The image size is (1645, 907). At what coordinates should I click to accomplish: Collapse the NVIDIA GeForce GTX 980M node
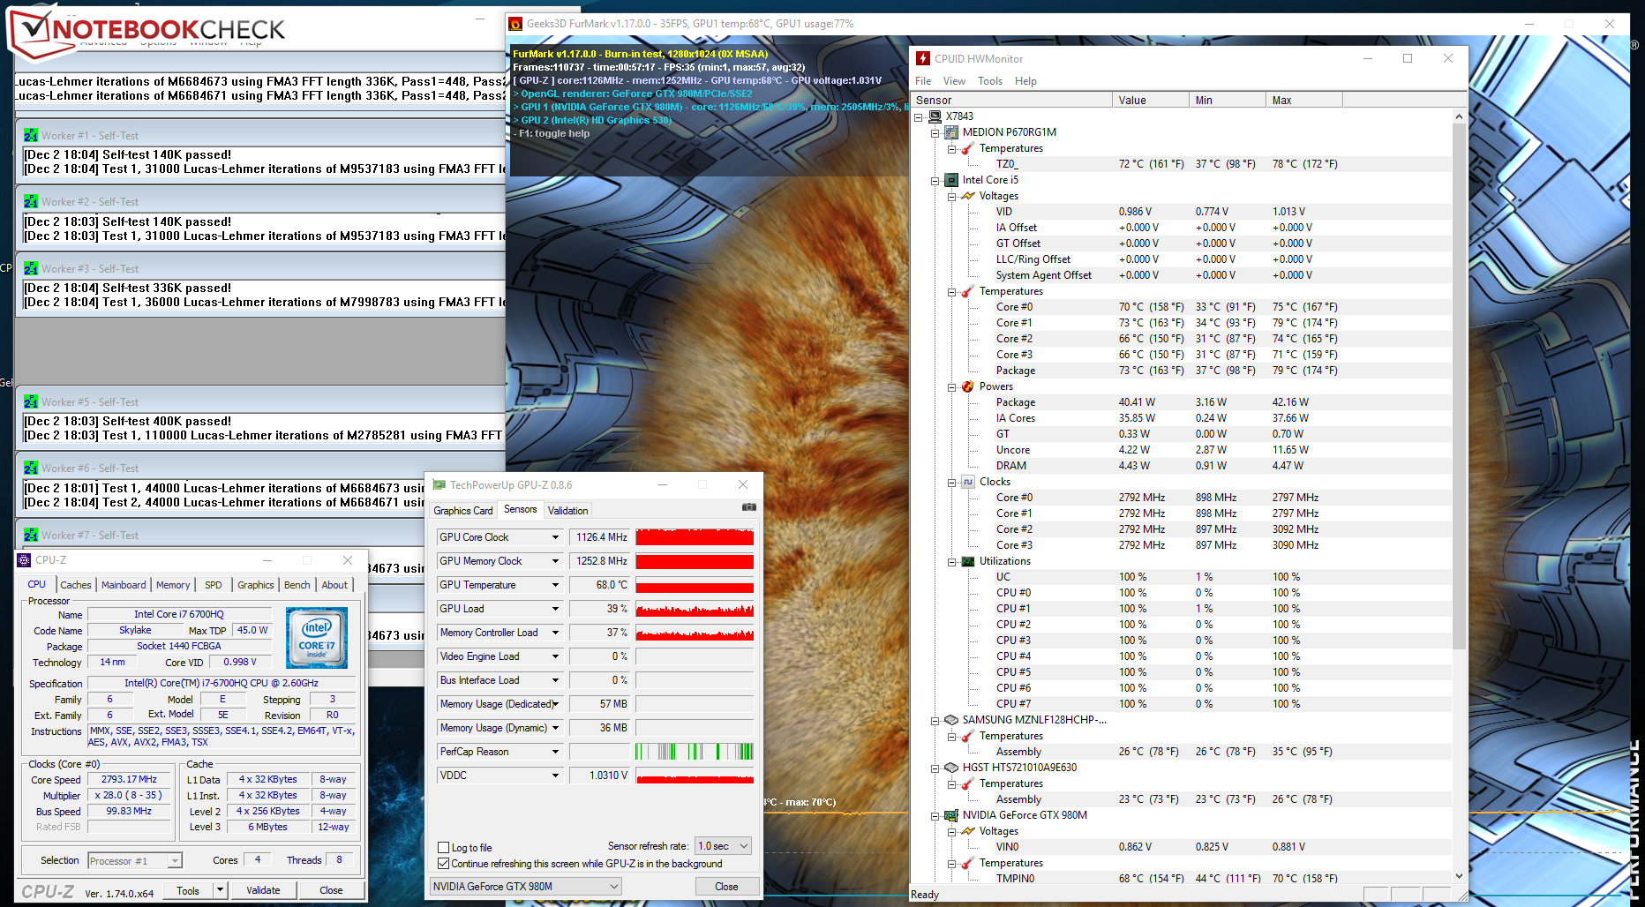pos(935,815)
